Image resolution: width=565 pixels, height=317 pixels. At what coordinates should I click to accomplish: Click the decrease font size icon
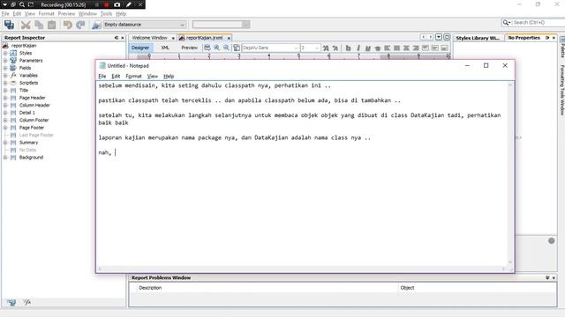335,48
